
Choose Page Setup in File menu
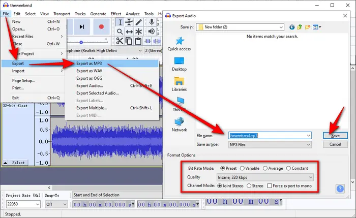34,80
